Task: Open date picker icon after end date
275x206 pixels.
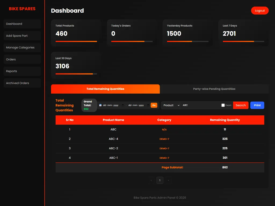Action: [x=148, y=105]
